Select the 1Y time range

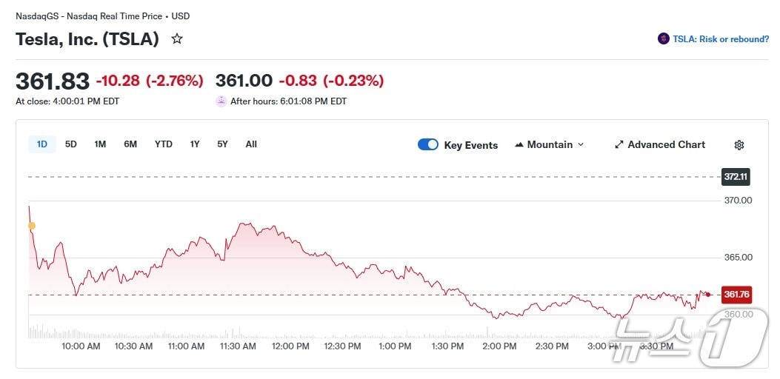coord(195,144)
